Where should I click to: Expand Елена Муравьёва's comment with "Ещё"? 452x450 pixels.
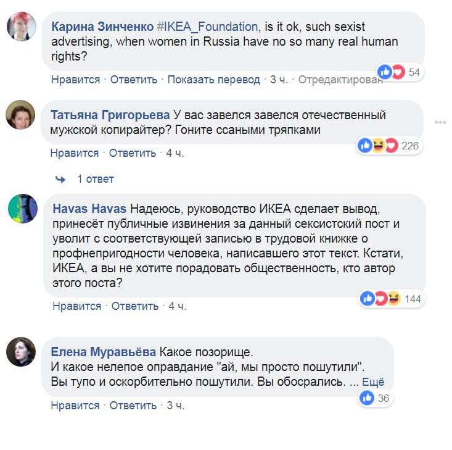click(x=373, y=382)
